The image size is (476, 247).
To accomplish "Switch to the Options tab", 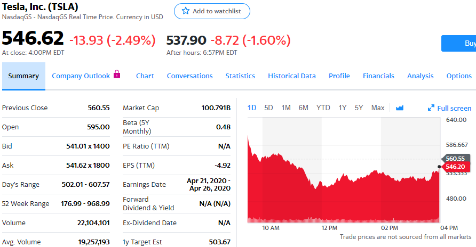I will click(459, 76).
